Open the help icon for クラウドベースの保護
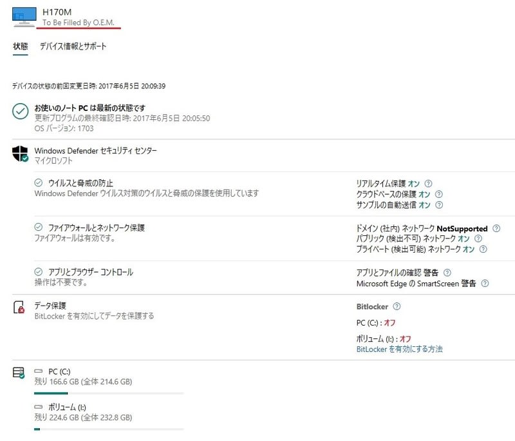 coord(439,194)
